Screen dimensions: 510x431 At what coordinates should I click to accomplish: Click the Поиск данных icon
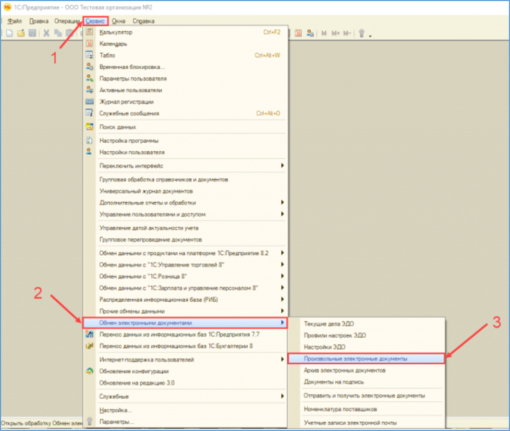[x=90, y=127]
